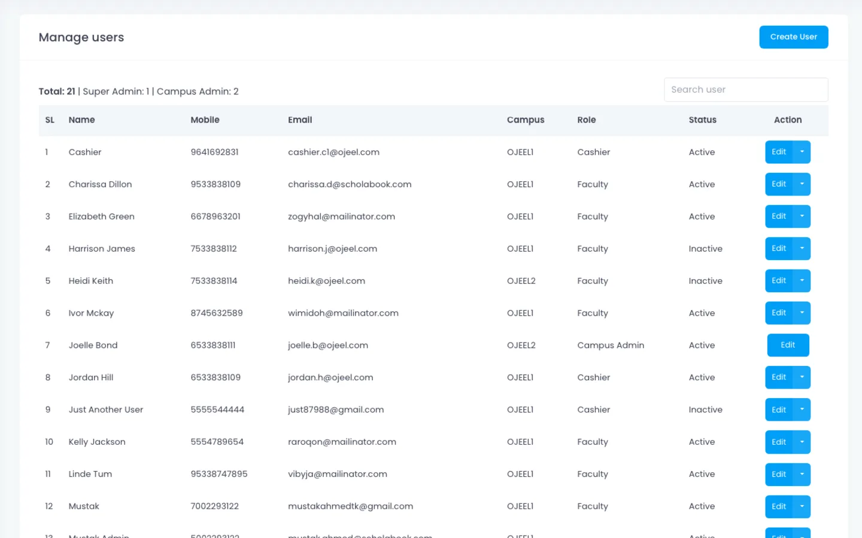Edit Charissa Dillon's account
862x538 pixels.
coord(779,184)
